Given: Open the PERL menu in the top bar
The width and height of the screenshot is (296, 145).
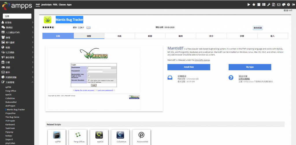Looking at the screenshot, I should [55, 5].
